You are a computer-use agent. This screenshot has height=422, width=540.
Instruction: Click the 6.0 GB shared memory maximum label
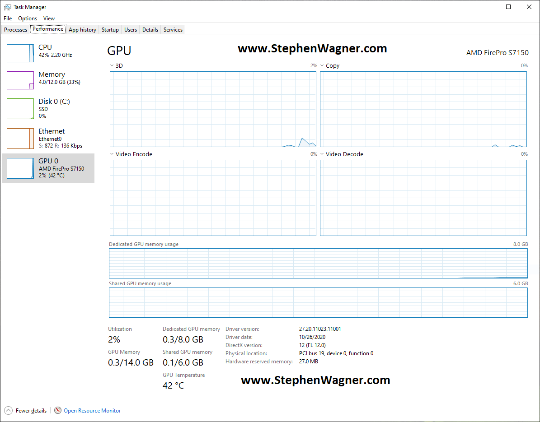coord(521,283)
